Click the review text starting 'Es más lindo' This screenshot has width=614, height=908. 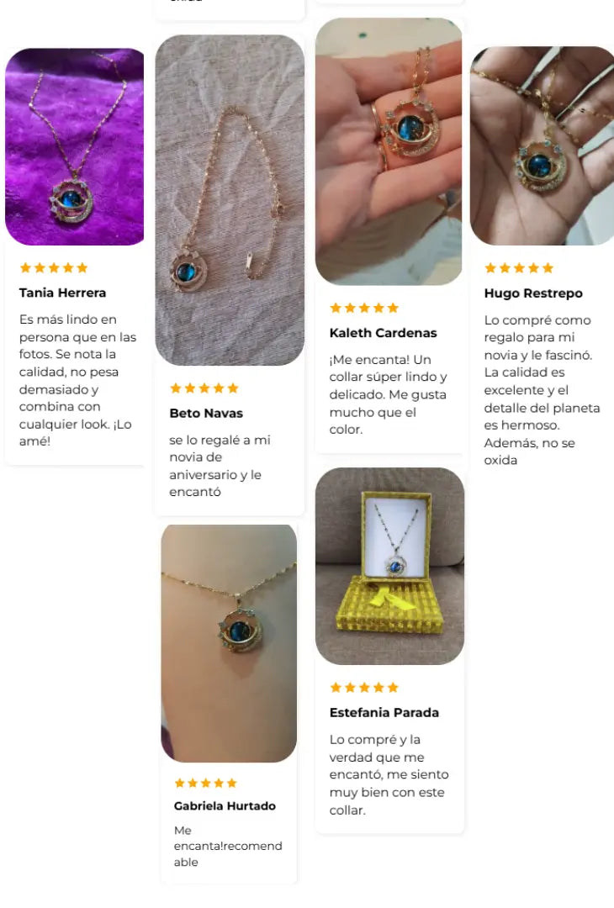(77, 380)
